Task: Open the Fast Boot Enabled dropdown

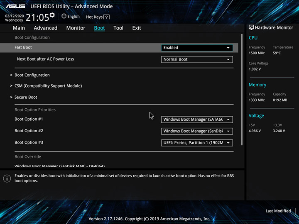Action: [x=197, y=48]
